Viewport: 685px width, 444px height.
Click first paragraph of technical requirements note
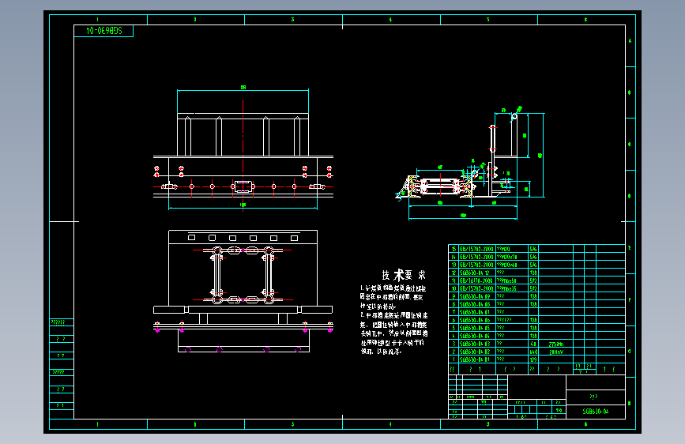point(393,297)
